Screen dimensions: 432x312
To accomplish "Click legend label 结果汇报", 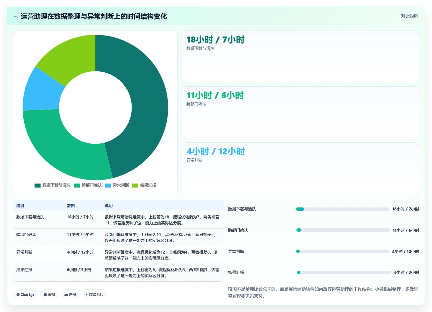I will pos(148,185).
